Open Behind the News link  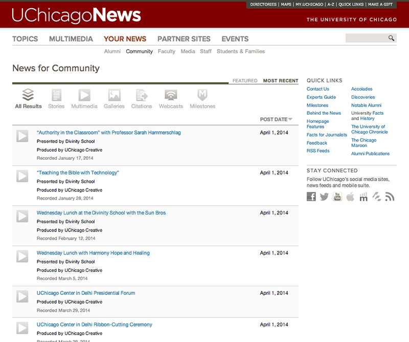click(324, 113)
